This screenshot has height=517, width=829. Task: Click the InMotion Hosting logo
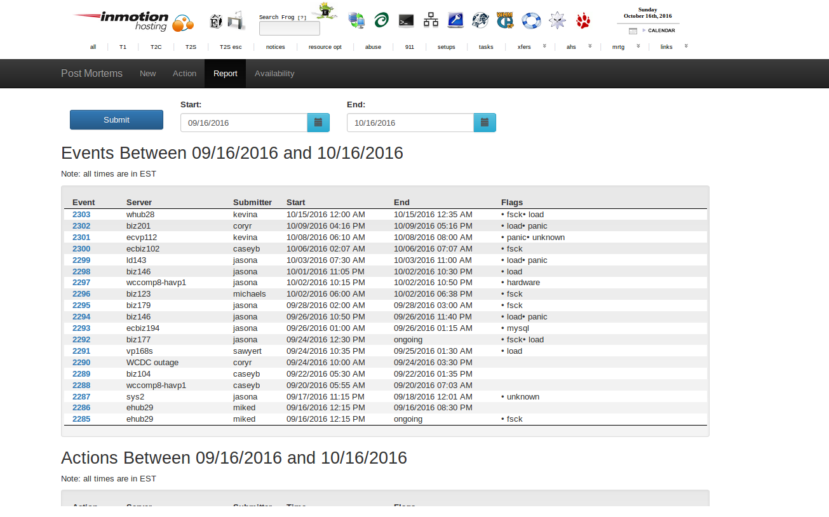[121, 21]
